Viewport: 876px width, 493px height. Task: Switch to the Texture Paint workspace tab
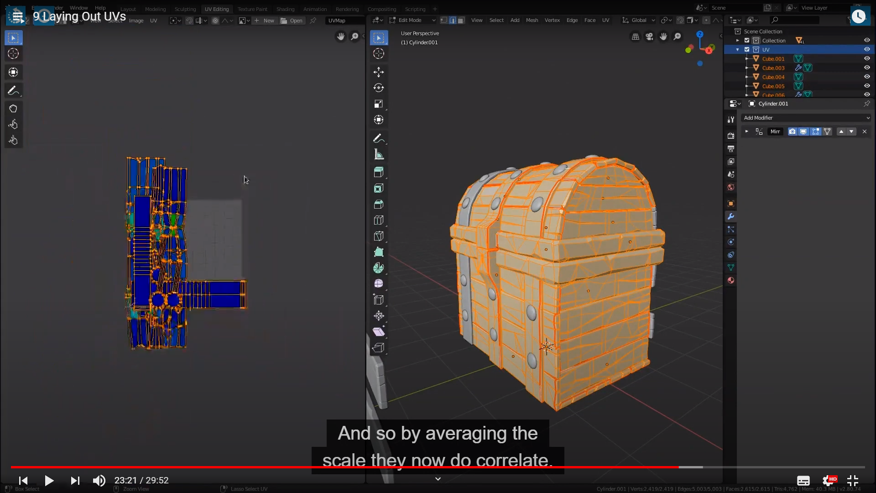[252, 9]
